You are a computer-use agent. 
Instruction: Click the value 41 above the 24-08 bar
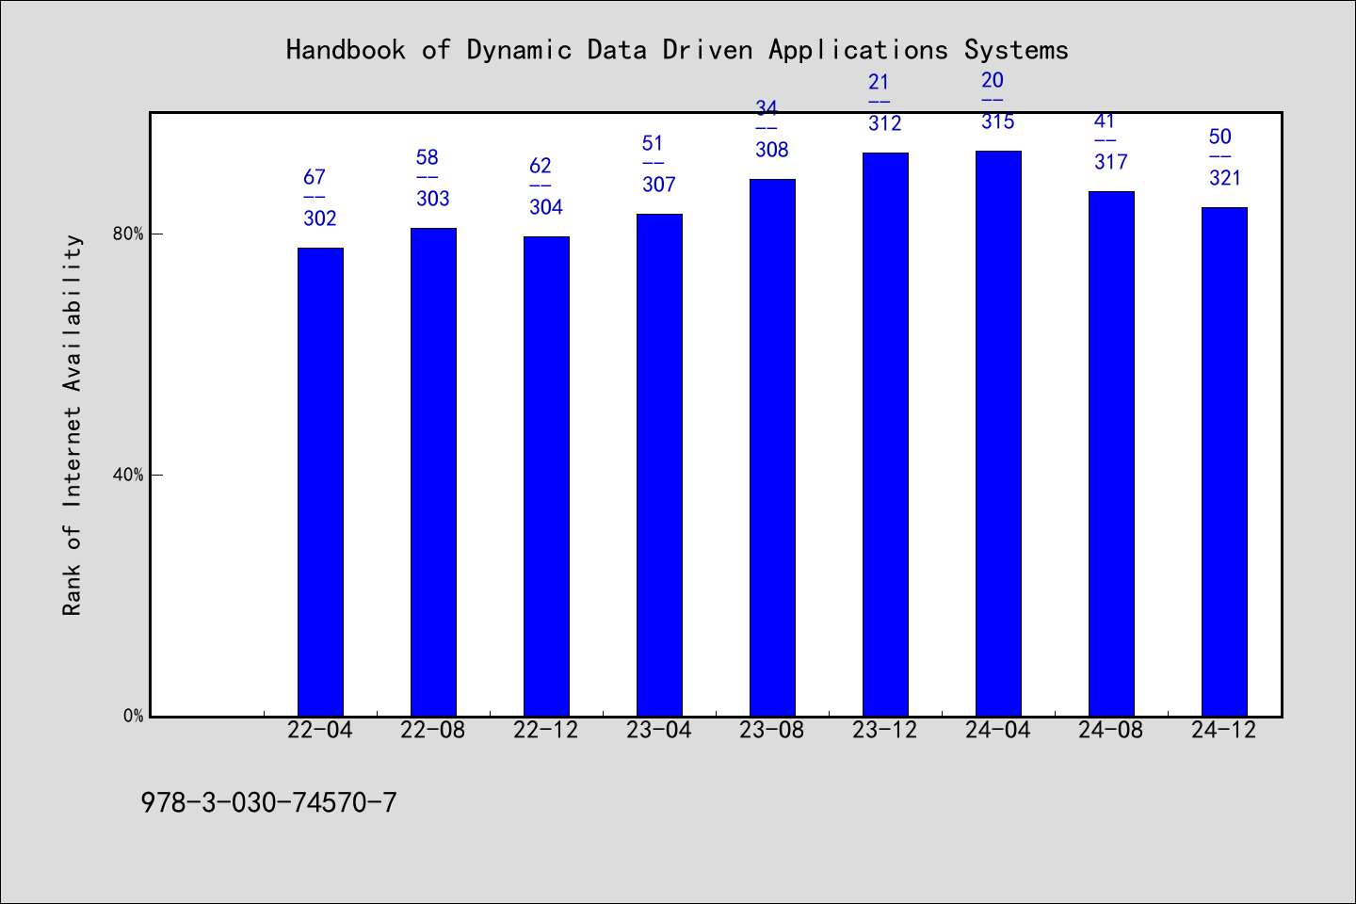click(x=1106, y=121)
